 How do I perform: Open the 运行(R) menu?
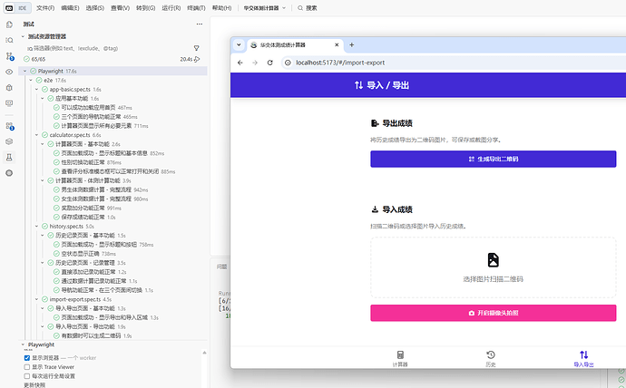[171, 8]
